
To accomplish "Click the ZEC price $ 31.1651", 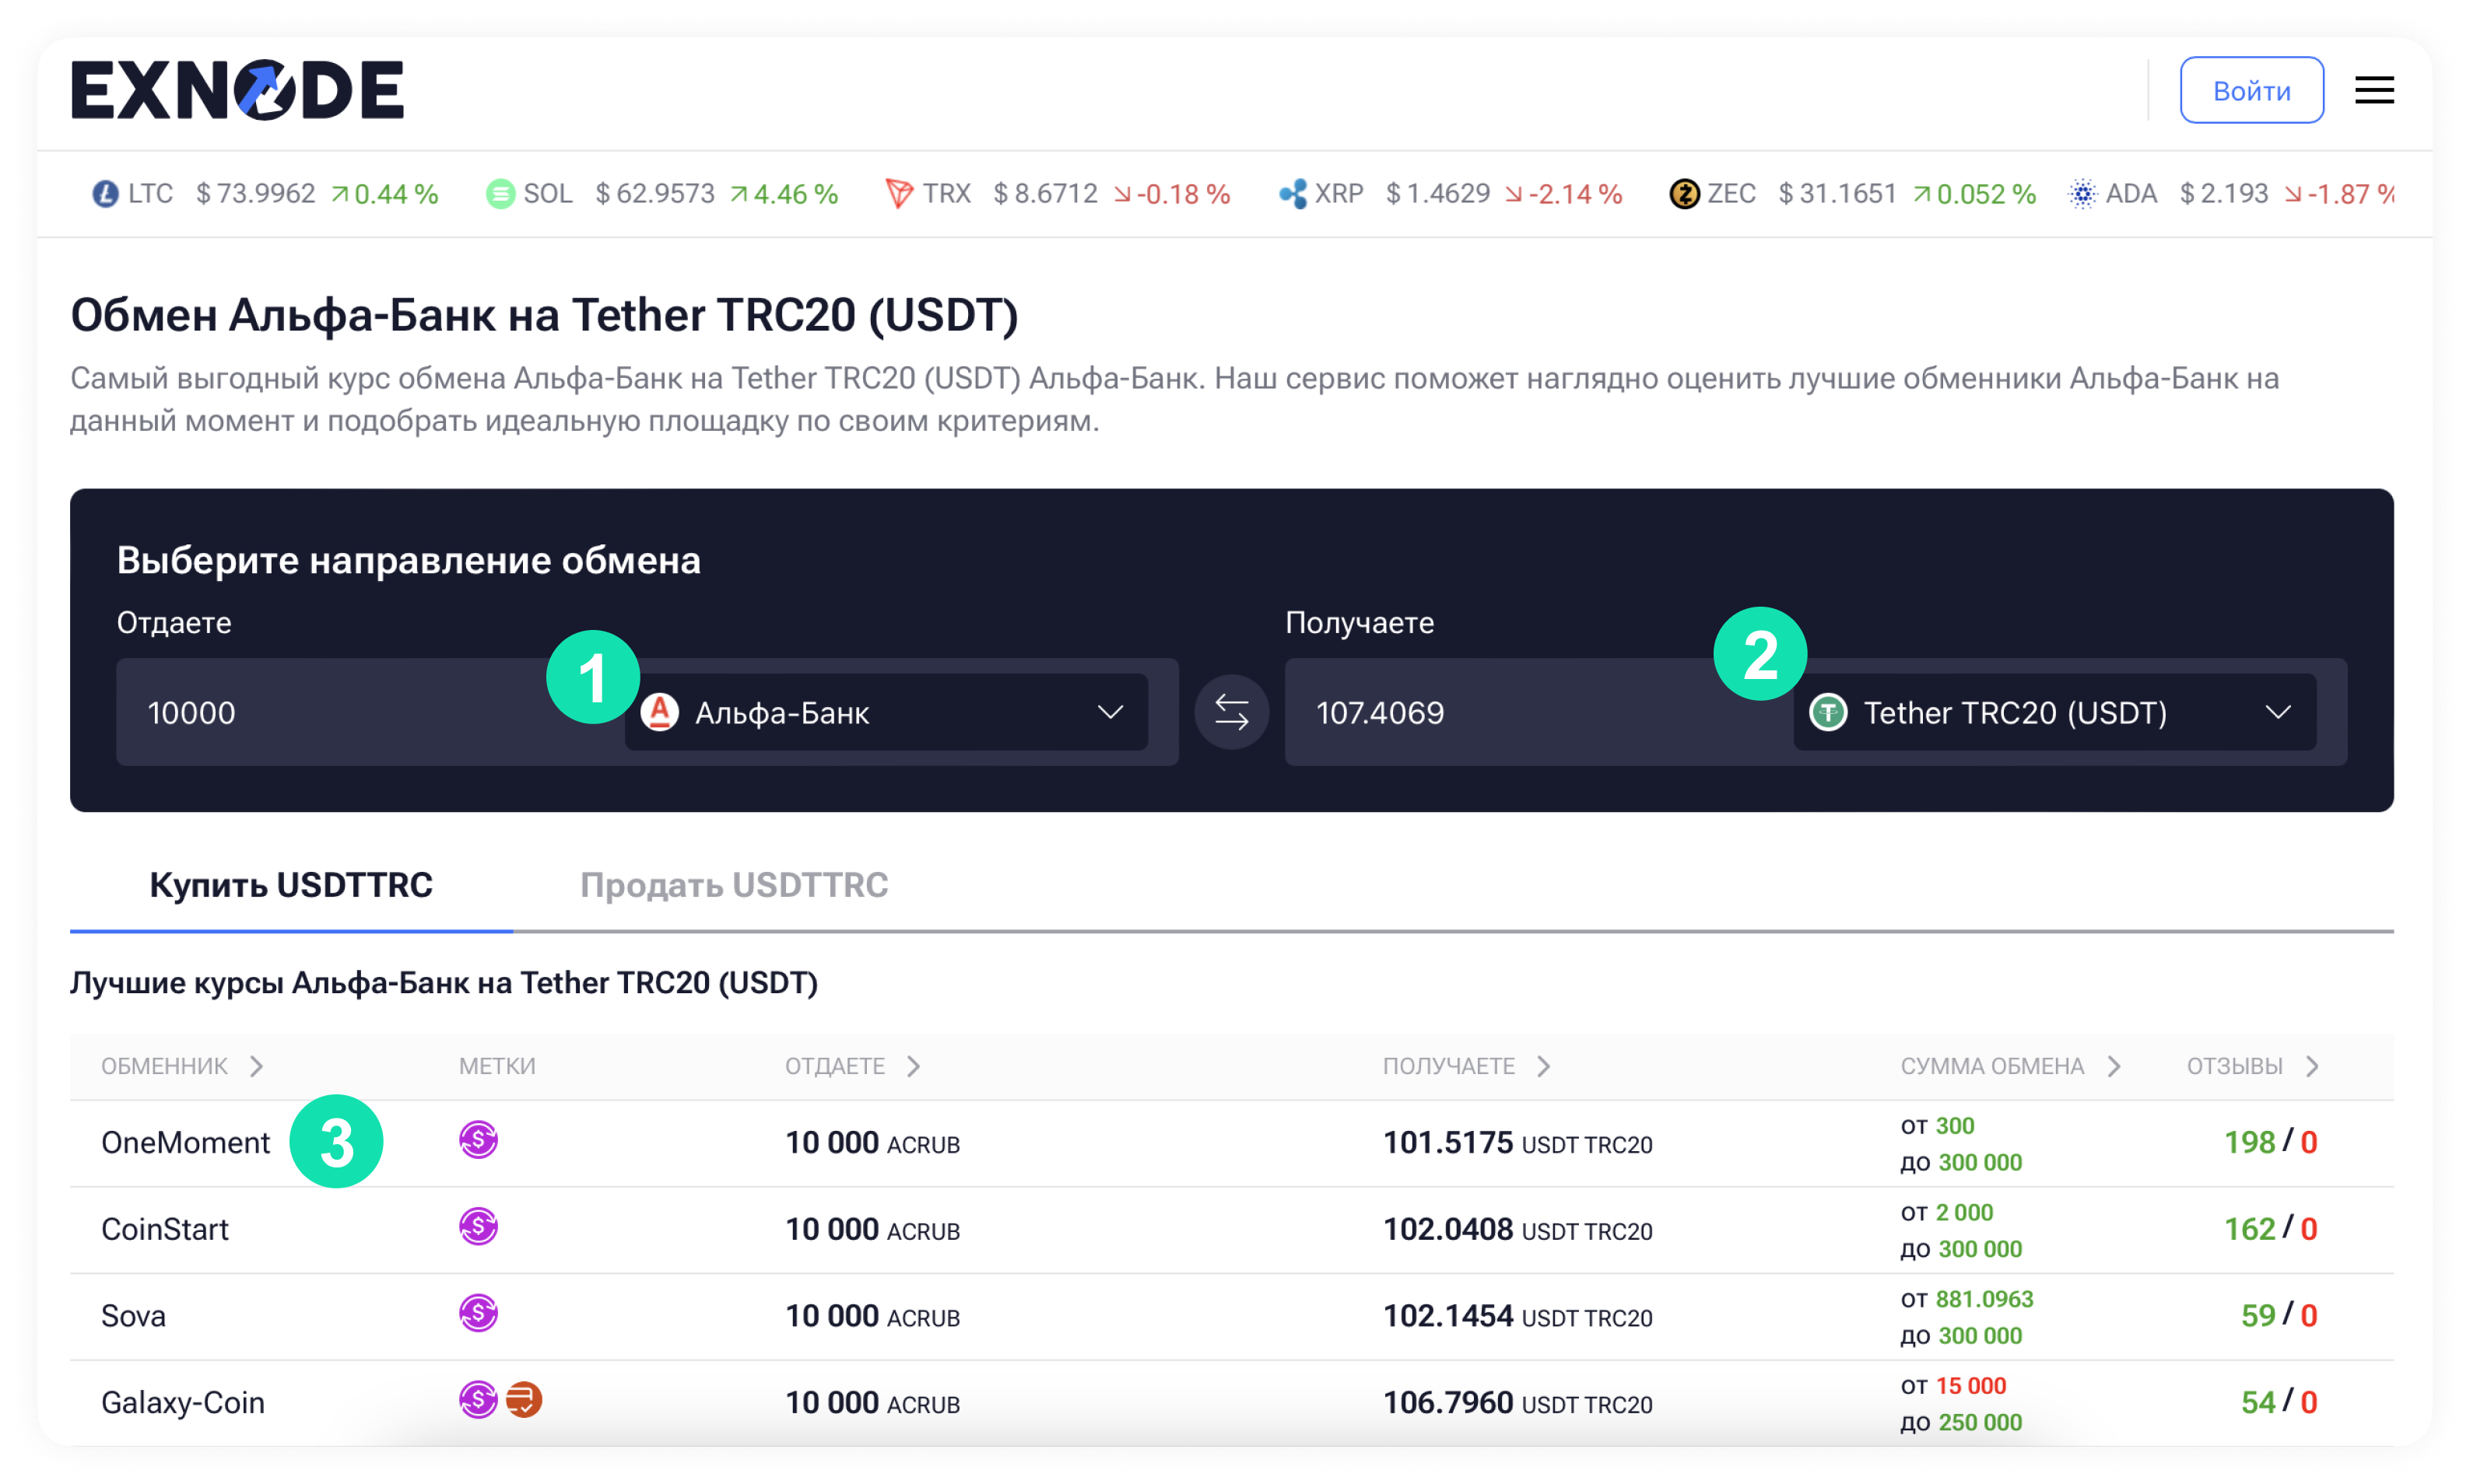I will (x=1837, y=193).
